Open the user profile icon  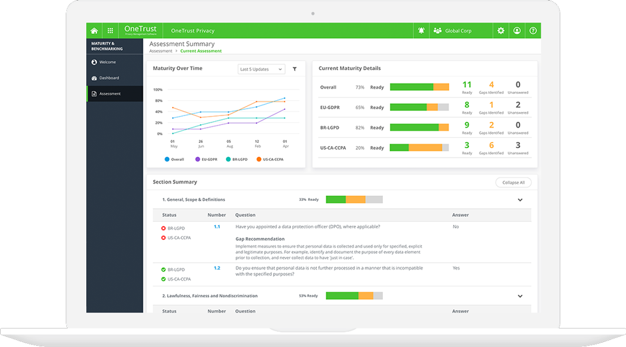coord(517,31)
